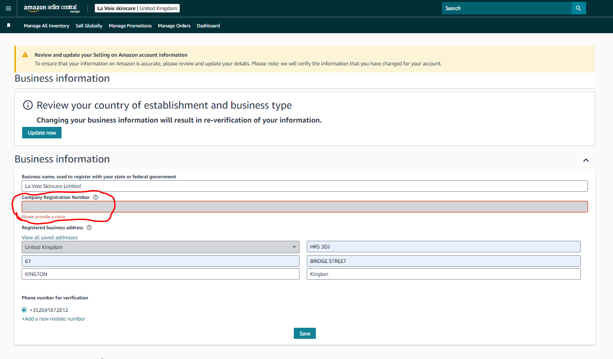This screenshot has width=613, height=359.
Task: Click info icon beside Review your country
Action: coord(28,105)
